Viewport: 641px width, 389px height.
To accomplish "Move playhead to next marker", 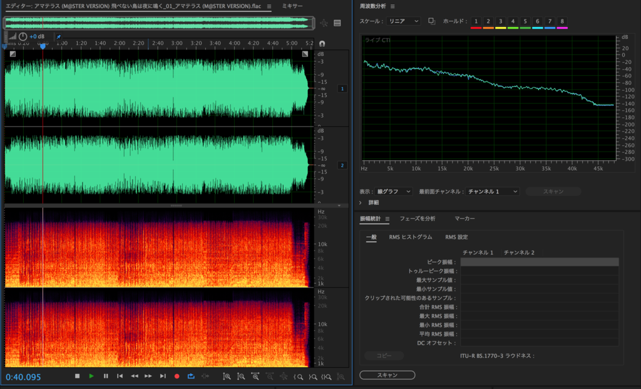I will 163,376.
